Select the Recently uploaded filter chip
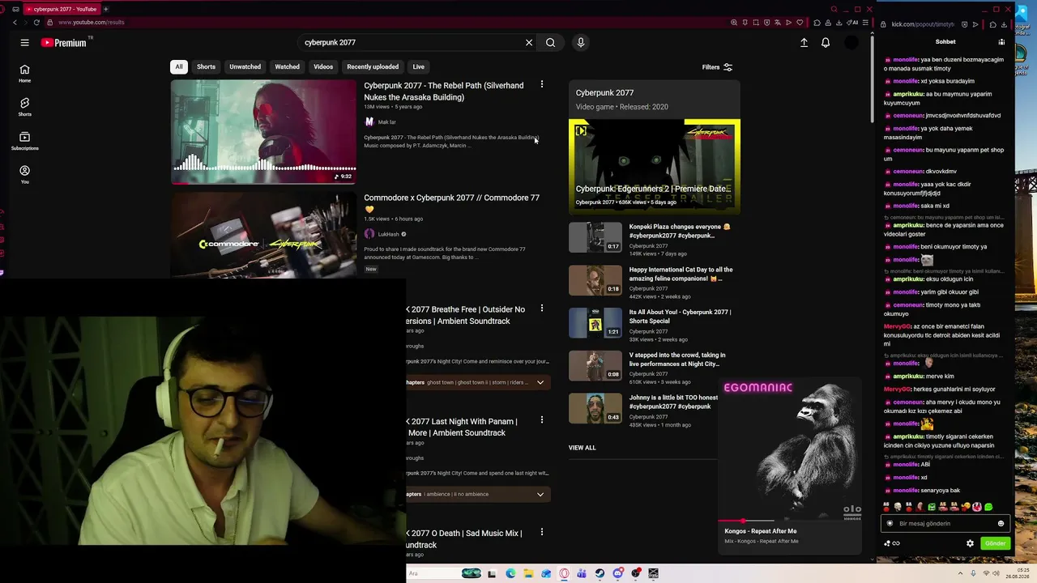The width and height of the screenshot is (1037, 583). (x=373, y=66)
